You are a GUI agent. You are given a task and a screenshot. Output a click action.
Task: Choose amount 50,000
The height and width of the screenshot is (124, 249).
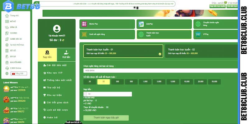pyautogui.click(x=214, y=82)
